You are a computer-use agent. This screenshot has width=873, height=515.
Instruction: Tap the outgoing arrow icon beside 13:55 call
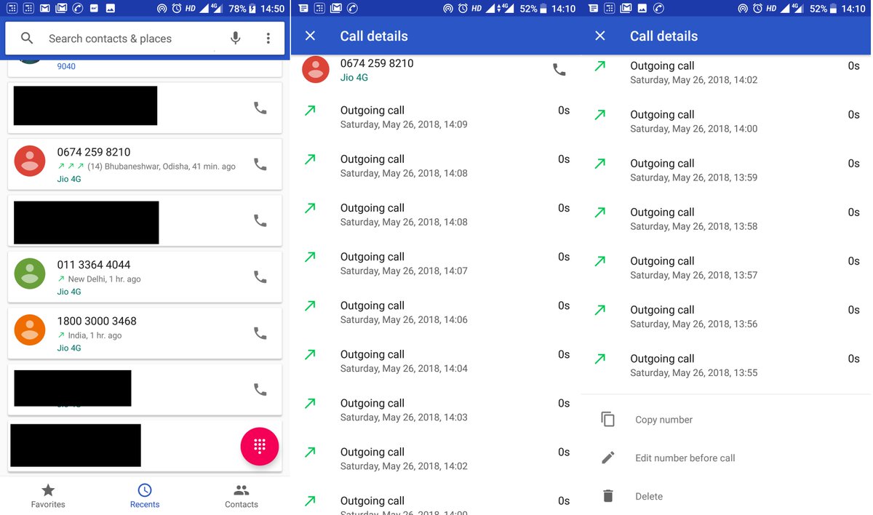coord(600,359)
